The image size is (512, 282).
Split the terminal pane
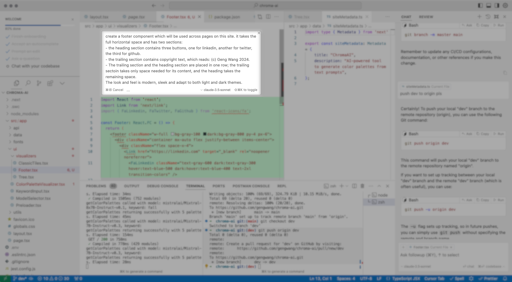point(354,186)
